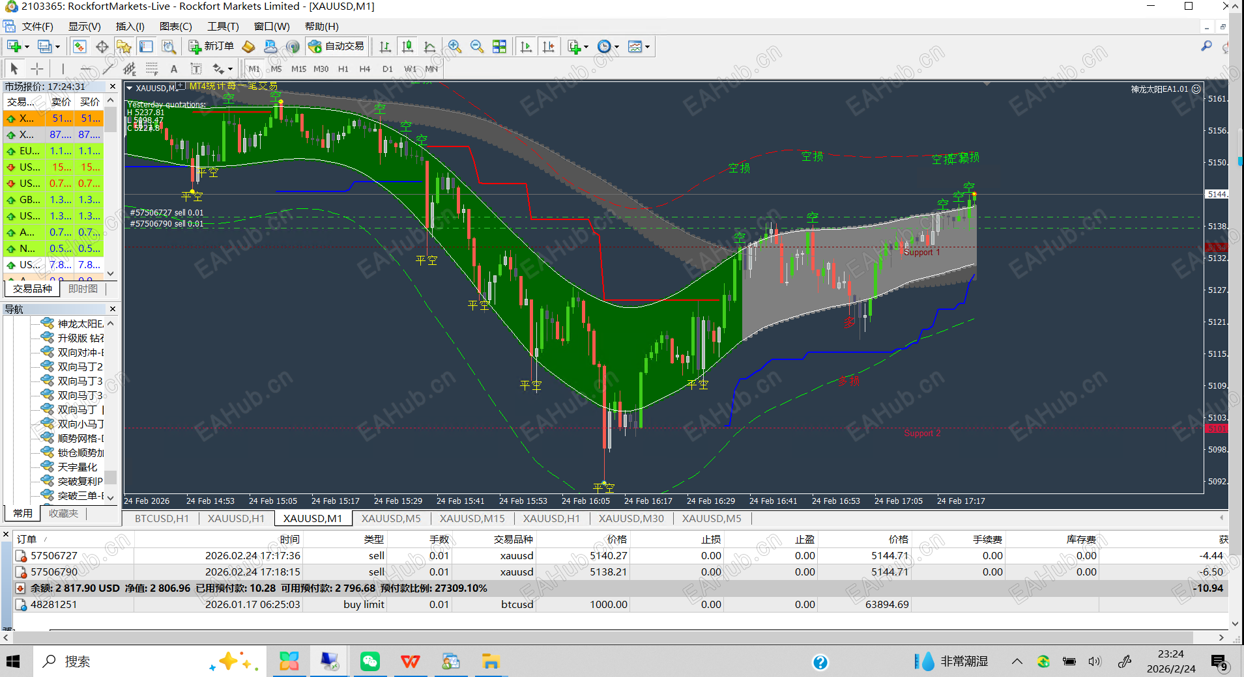Click the 新订单 new order button
The width and height of the screenshot is (1244, 677).
point(211,46)
